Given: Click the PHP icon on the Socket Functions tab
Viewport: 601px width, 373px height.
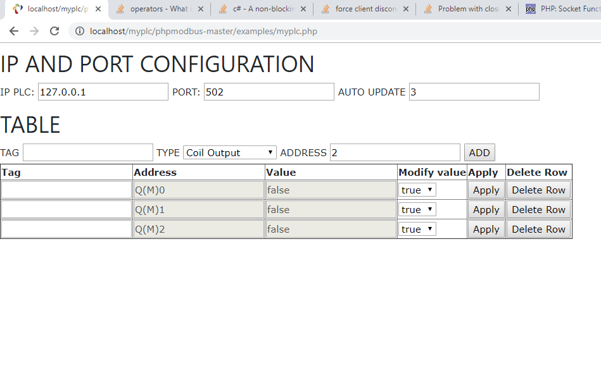Looking at the screenshot, I should pos(529,9).
